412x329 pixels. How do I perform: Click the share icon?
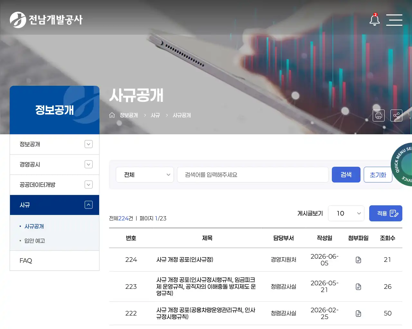[x=396, y=115]
